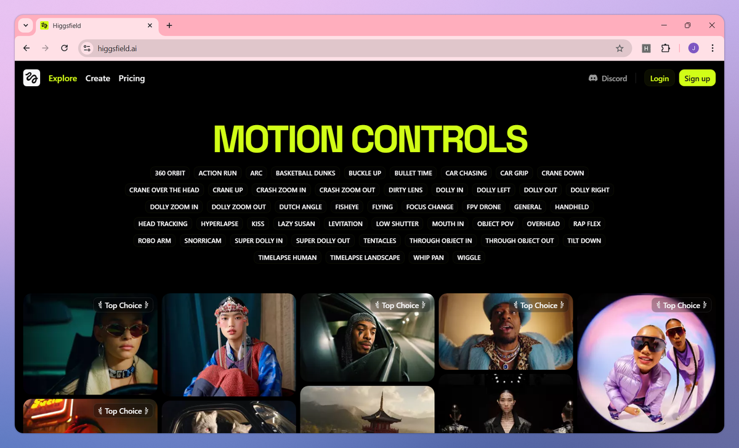Enable the FISHEYE motion control filter
739x448 pixels.
click(347, 206)
